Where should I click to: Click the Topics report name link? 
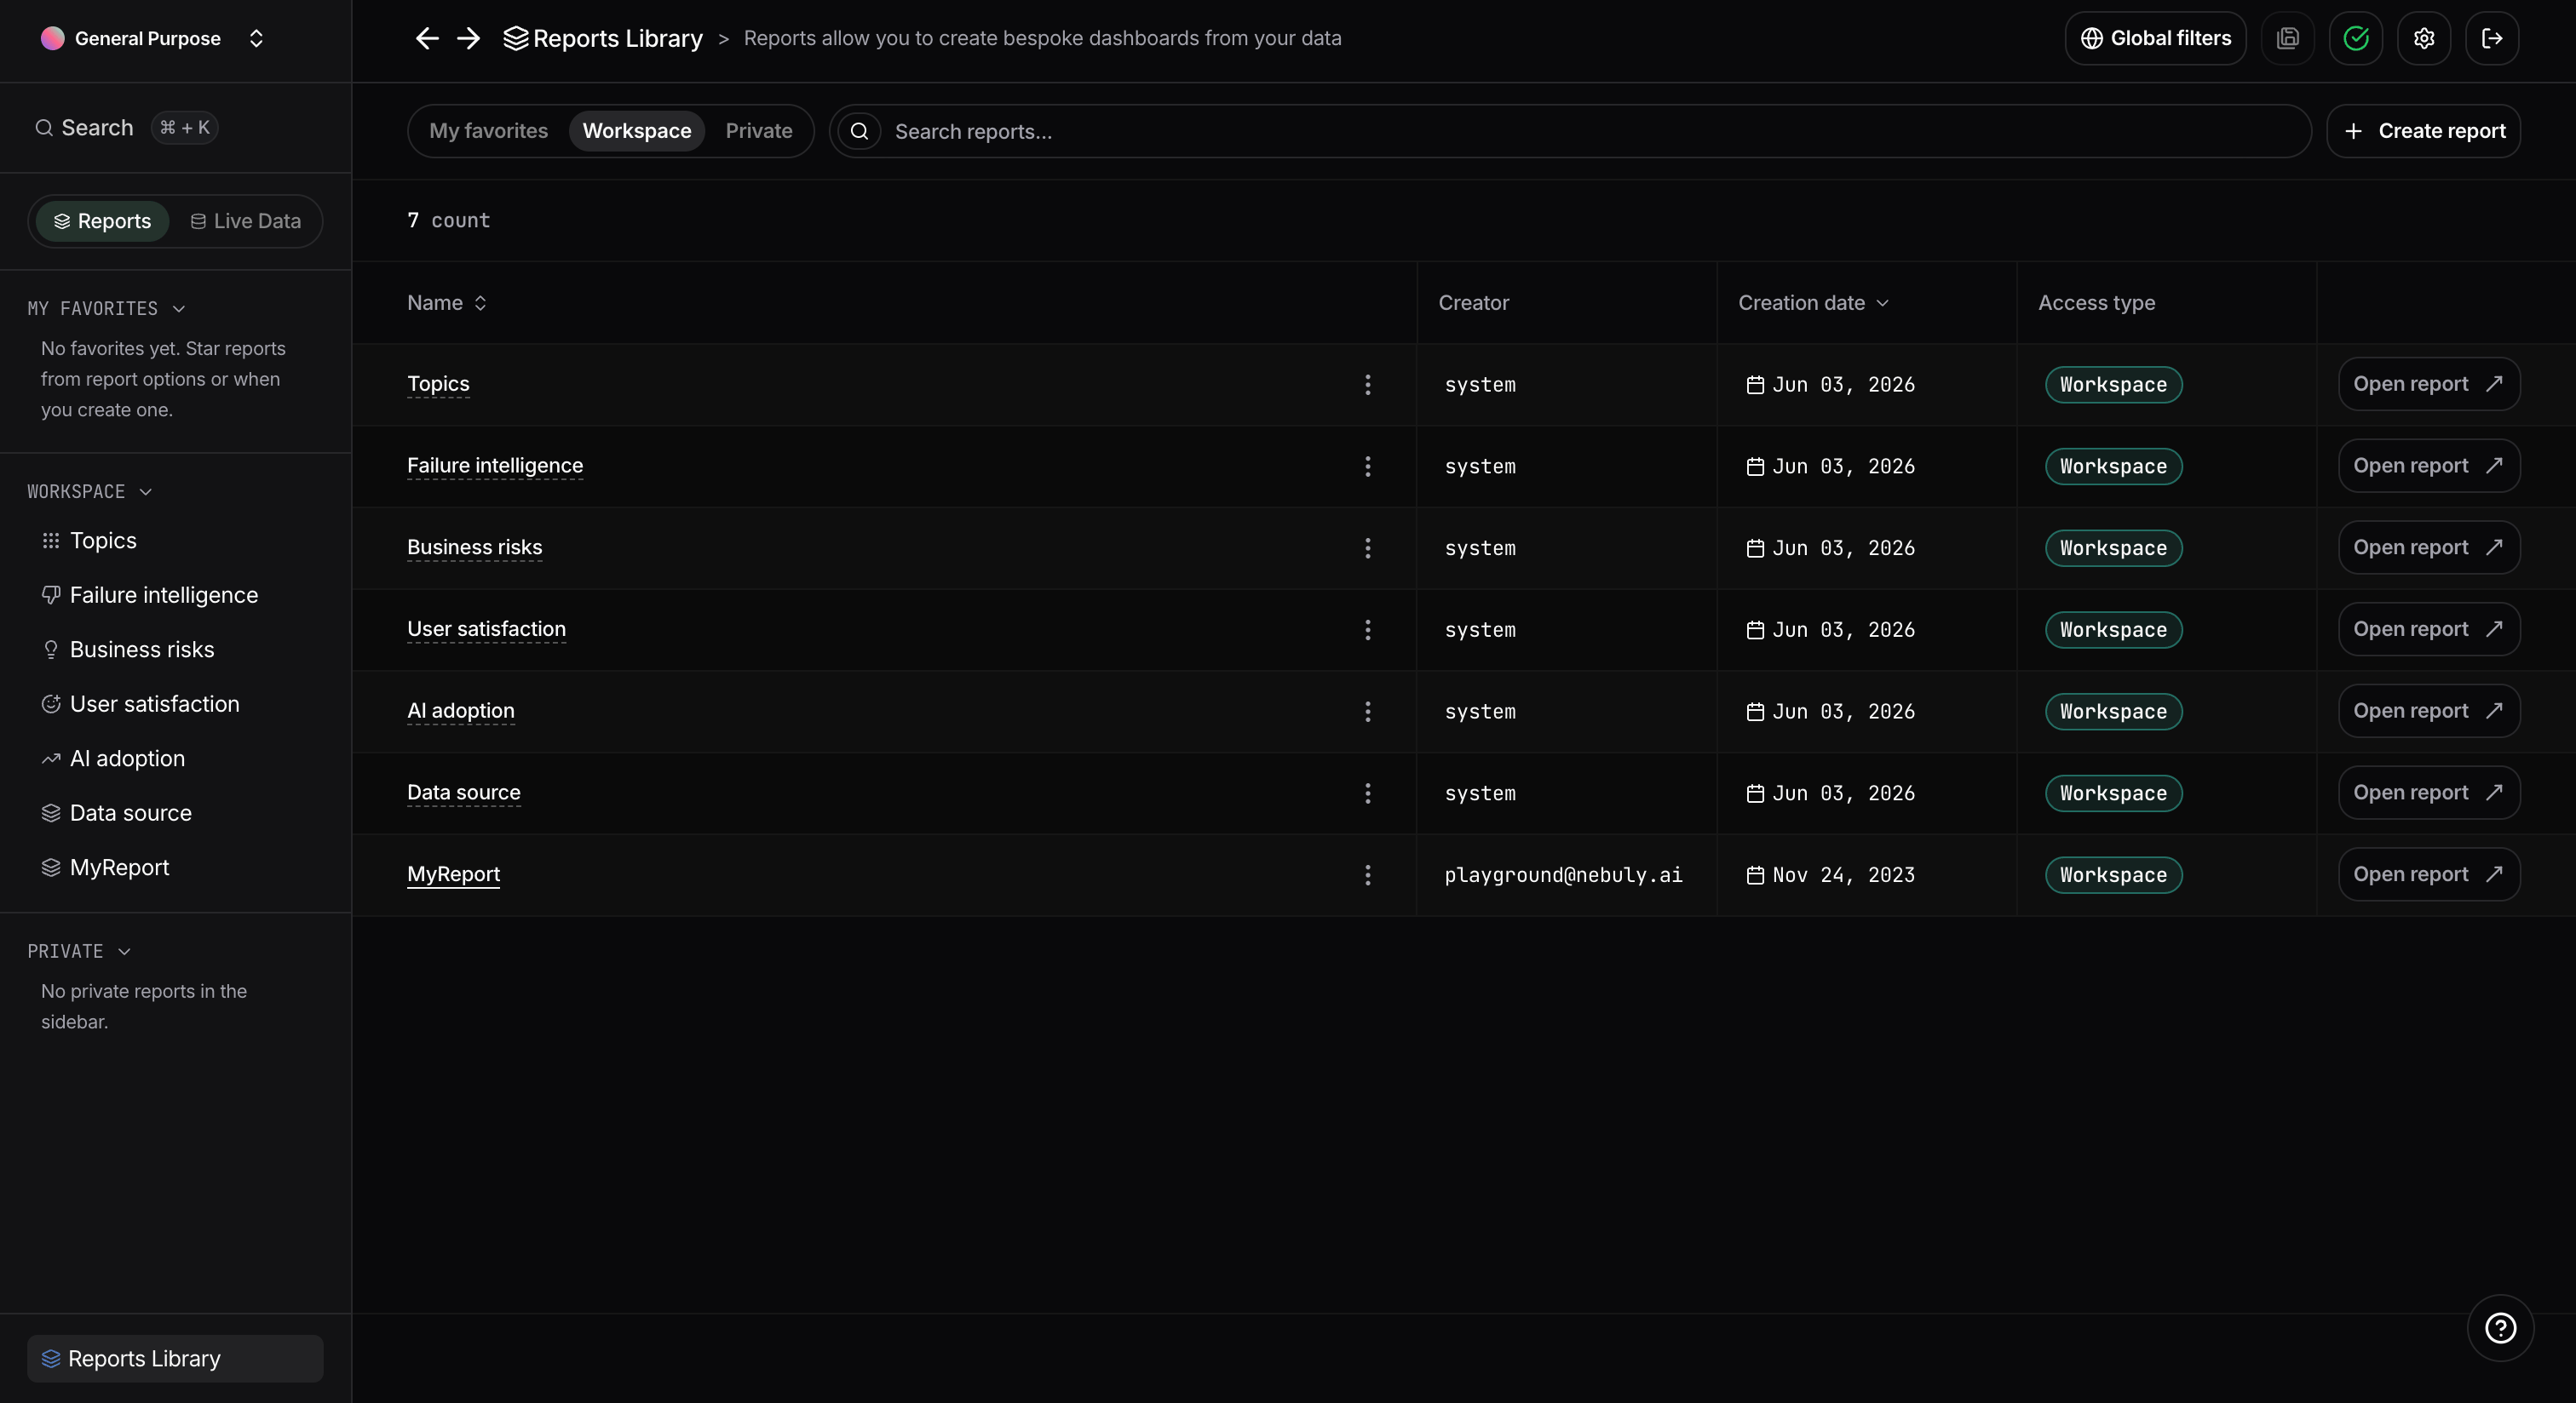(438, 385)
